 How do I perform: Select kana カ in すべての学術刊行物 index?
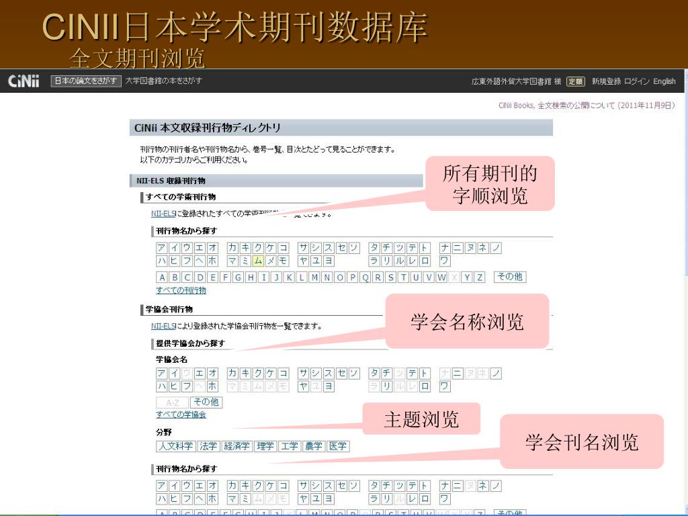point(232,248)
